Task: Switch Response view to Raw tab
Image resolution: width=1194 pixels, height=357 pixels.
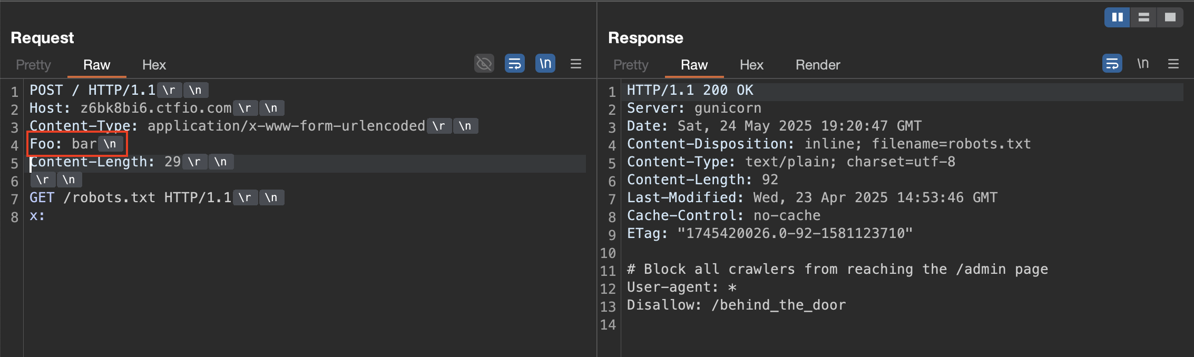Action: pos(694,65)
